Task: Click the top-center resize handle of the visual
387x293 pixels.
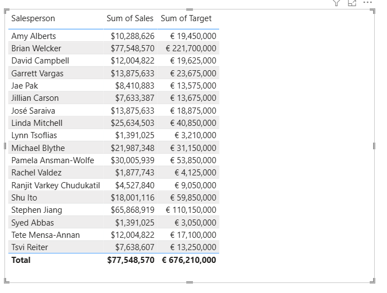Action: [x=190, y=9]
